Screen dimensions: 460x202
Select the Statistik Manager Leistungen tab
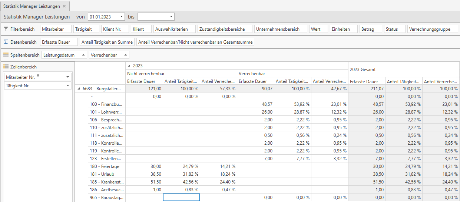[x=31, y=6]
